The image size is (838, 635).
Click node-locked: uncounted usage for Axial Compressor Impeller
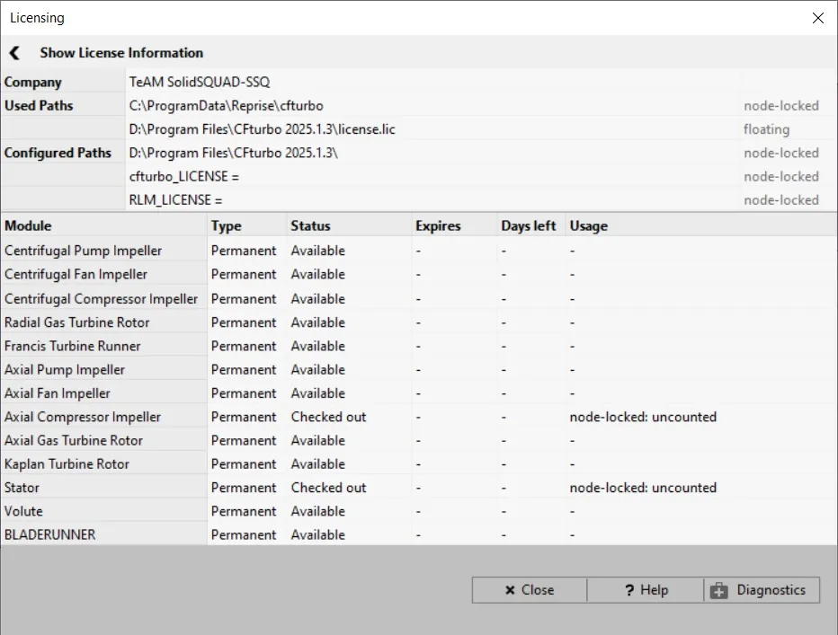pyautogui.click(x=643, y=417)
